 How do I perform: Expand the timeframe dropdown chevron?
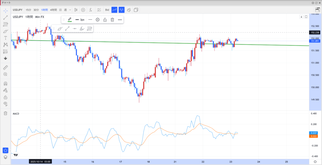pos(70,10)
